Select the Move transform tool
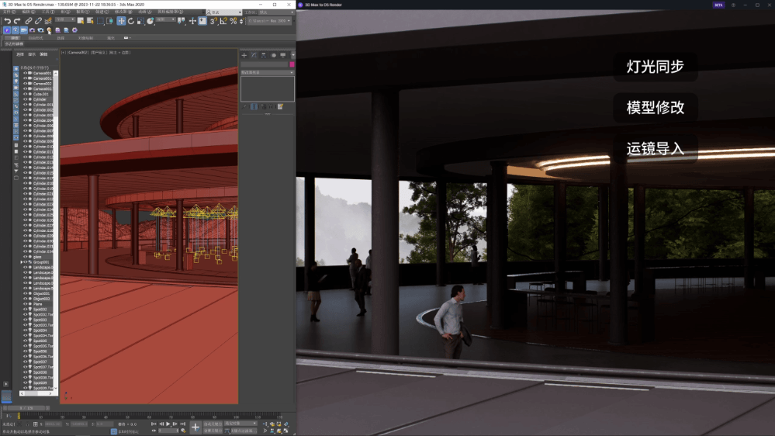The height and width of the screenshot is (436, 775). coord(121,21)
